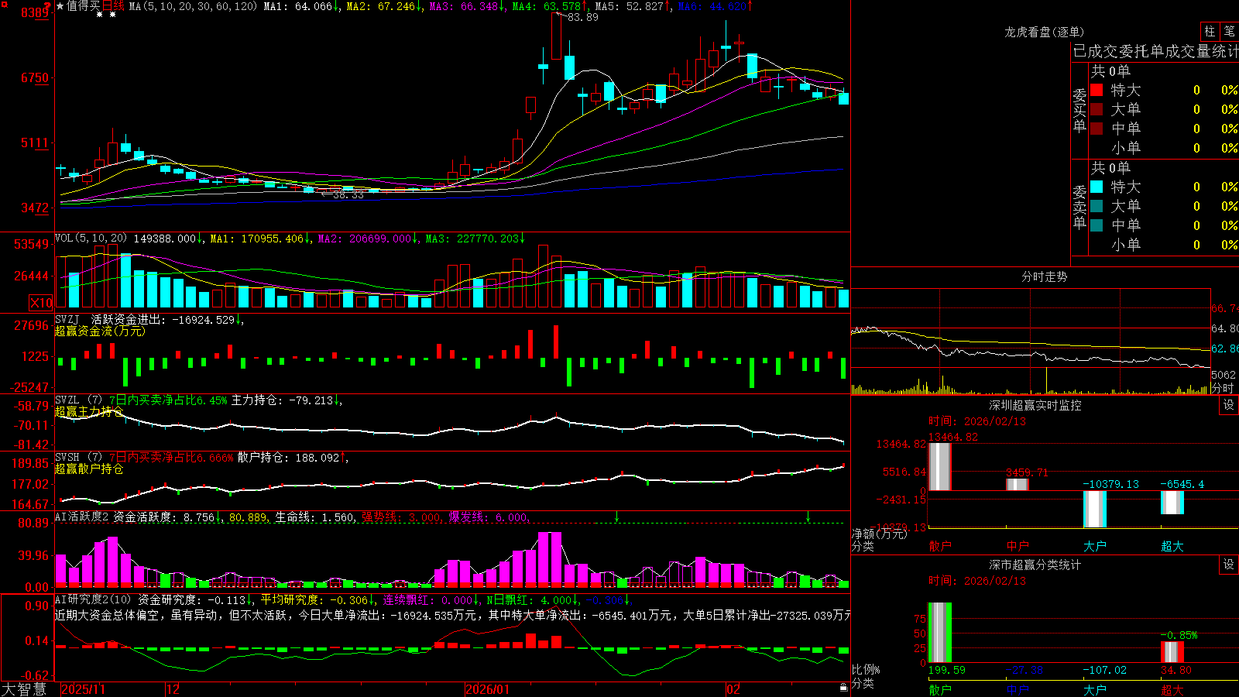This screenshot has width=1239, height=697.
Task: Open 设 settings for 深圳超赢实时监控
Action: pyautogui.click(x=1229, y=405)
